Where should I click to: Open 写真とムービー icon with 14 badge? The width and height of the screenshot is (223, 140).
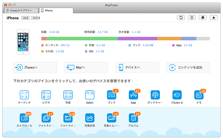pyautogui.click(x=111, y=118)
